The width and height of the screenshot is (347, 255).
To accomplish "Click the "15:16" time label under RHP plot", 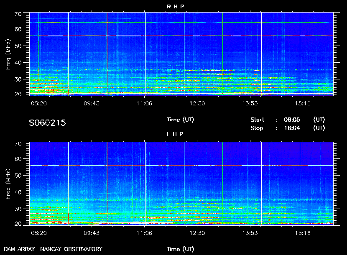I will pyautogui.click(x=303, y=103).
